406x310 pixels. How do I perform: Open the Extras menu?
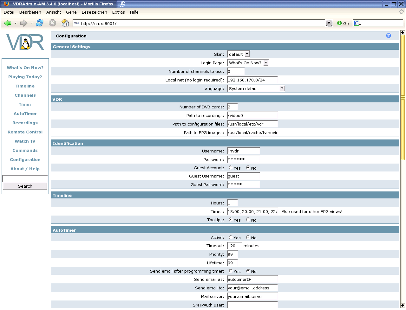[x=118, y=12]
